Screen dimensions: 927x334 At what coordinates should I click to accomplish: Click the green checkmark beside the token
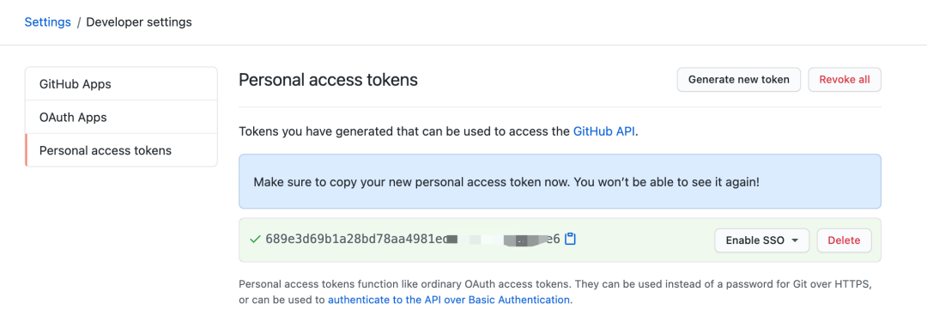tap(256, 240)
